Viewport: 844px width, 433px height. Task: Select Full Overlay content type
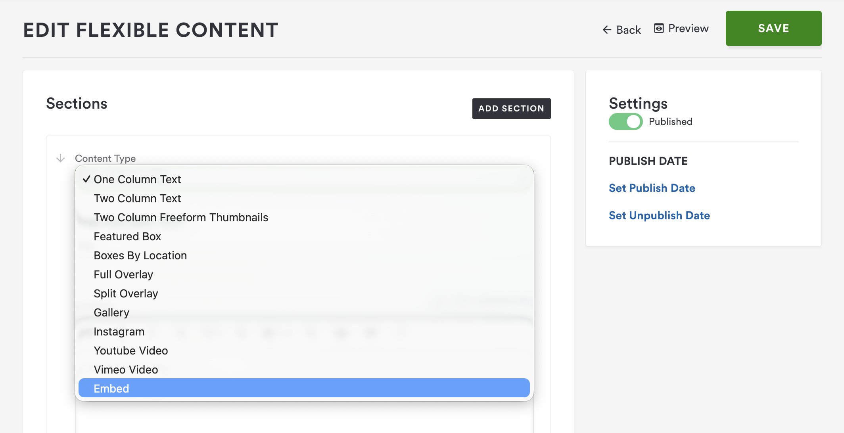[123, 274]
